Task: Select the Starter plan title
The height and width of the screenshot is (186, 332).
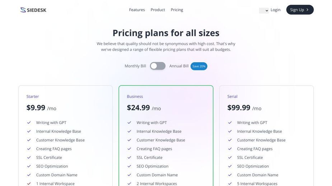Action: [33, 97]
